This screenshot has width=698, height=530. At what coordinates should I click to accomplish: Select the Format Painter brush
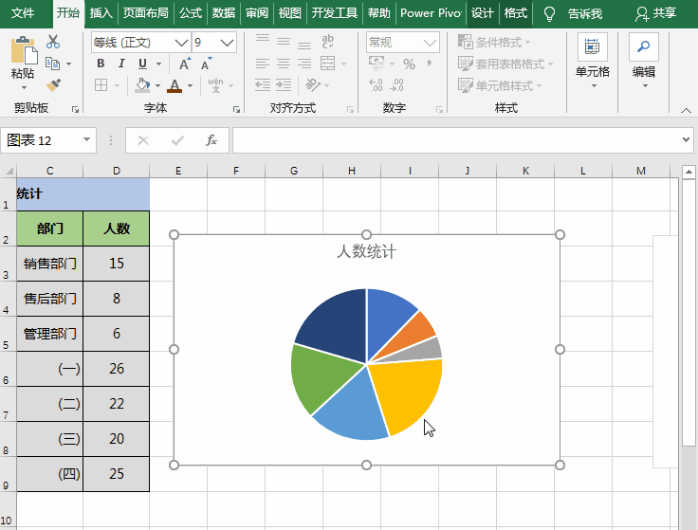point(53,84)
